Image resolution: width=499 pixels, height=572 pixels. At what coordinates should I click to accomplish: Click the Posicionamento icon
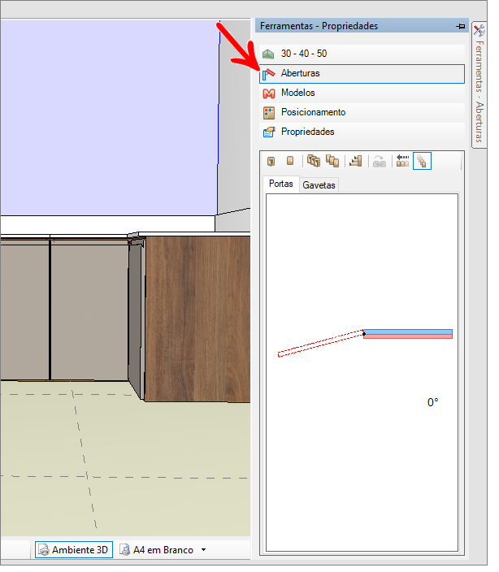pos(269,113)
